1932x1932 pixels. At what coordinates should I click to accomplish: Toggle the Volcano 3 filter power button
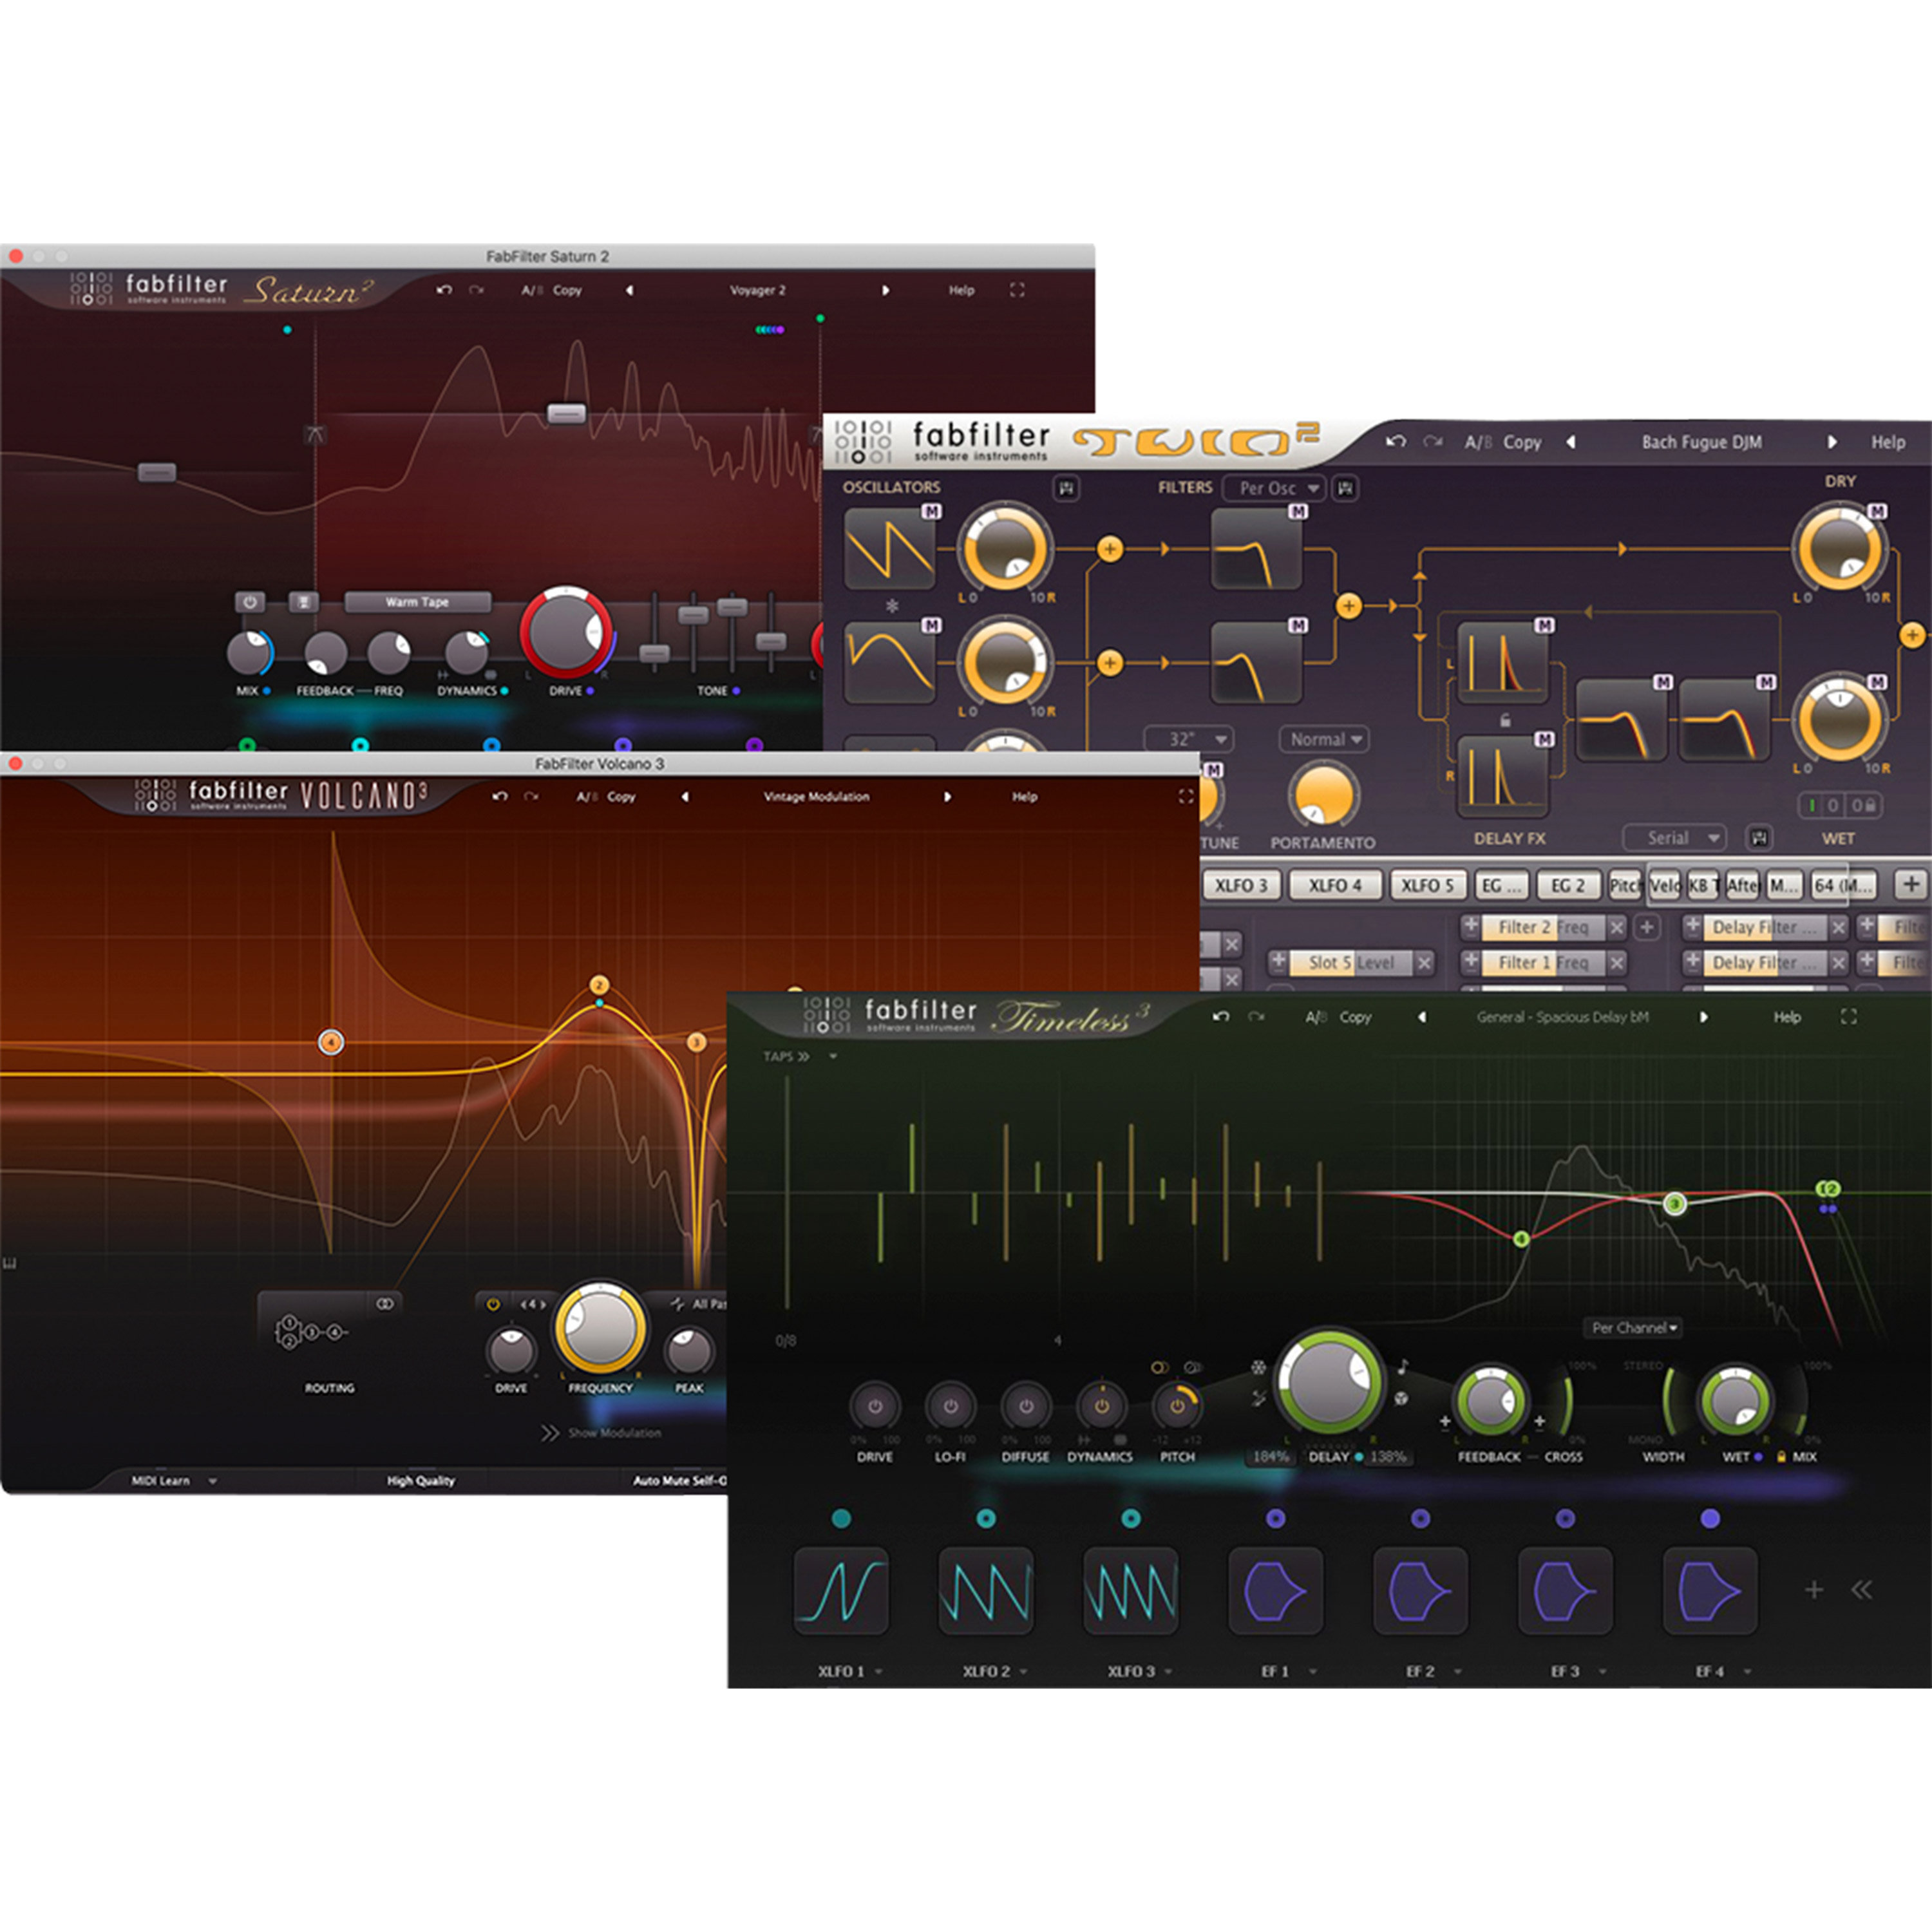(x=493, y=1304)
